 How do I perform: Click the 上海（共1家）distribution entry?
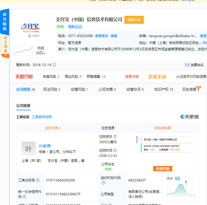click(x=31, y=161)
